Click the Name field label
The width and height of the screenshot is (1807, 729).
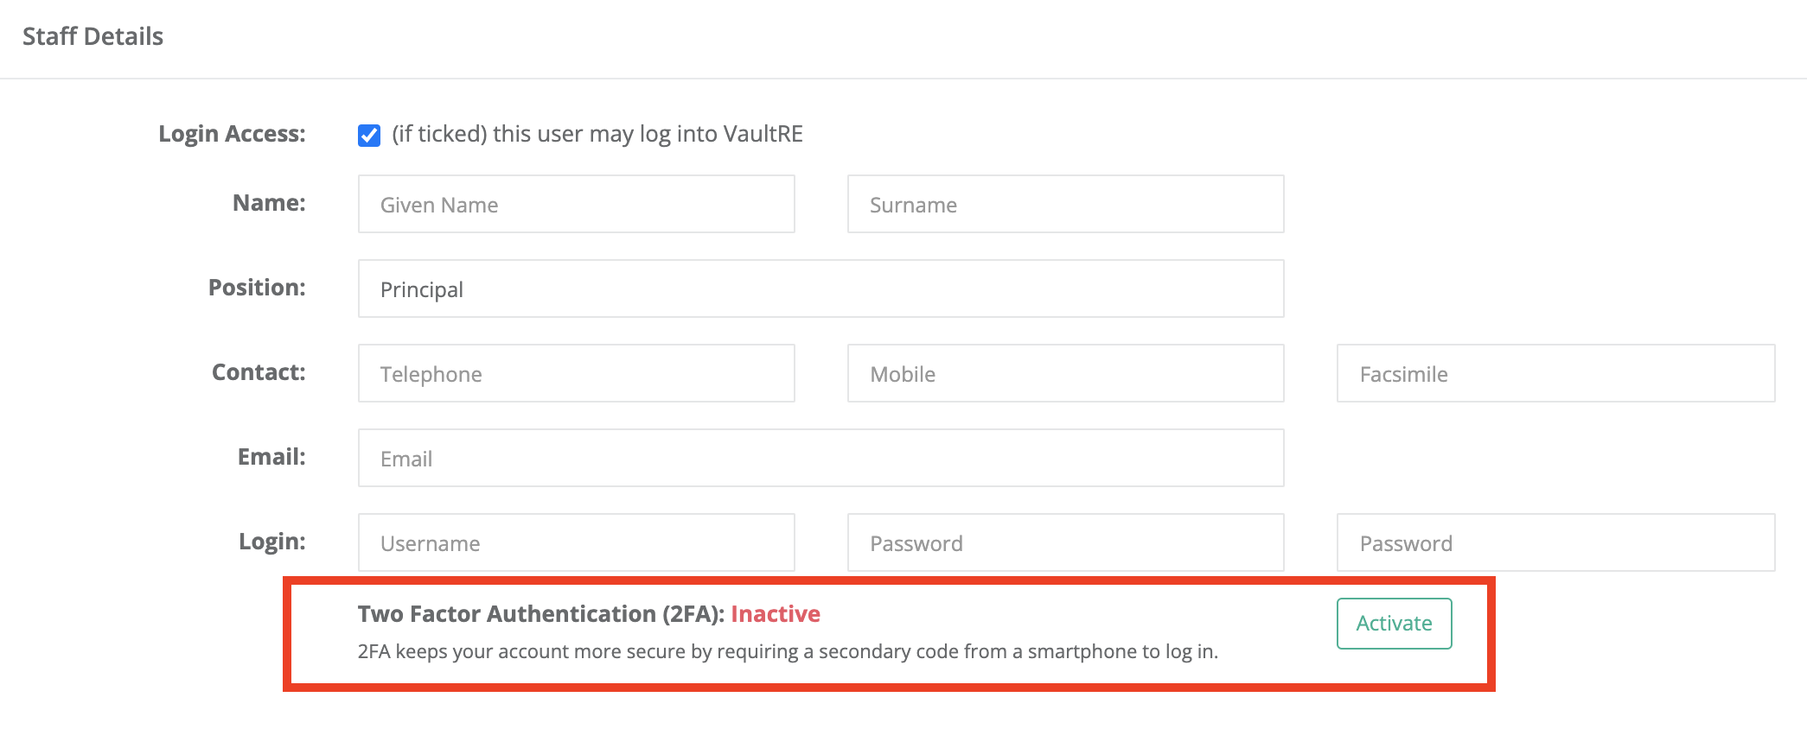pos(269,203)
